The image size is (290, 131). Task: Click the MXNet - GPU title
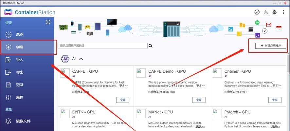tap(160, 112)
